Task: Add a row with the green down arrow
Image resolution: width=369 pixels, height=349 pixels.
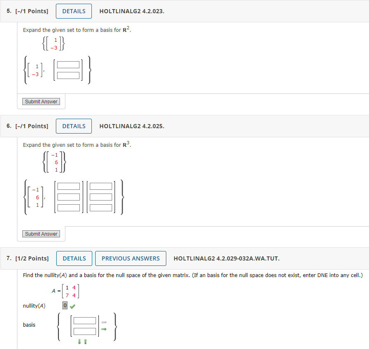Action: pyautogui.click(x=79, y=341)
